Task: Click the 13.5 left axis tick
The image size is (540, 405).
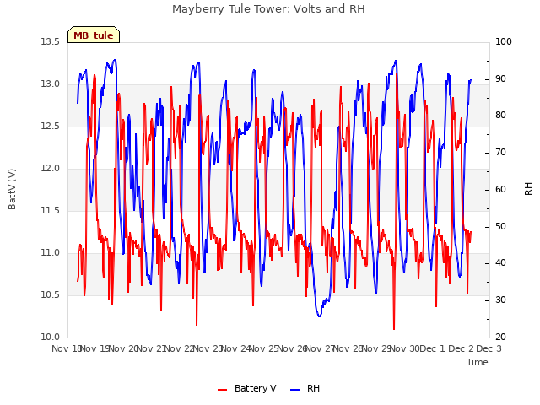Action: click(x=51, y=41)
